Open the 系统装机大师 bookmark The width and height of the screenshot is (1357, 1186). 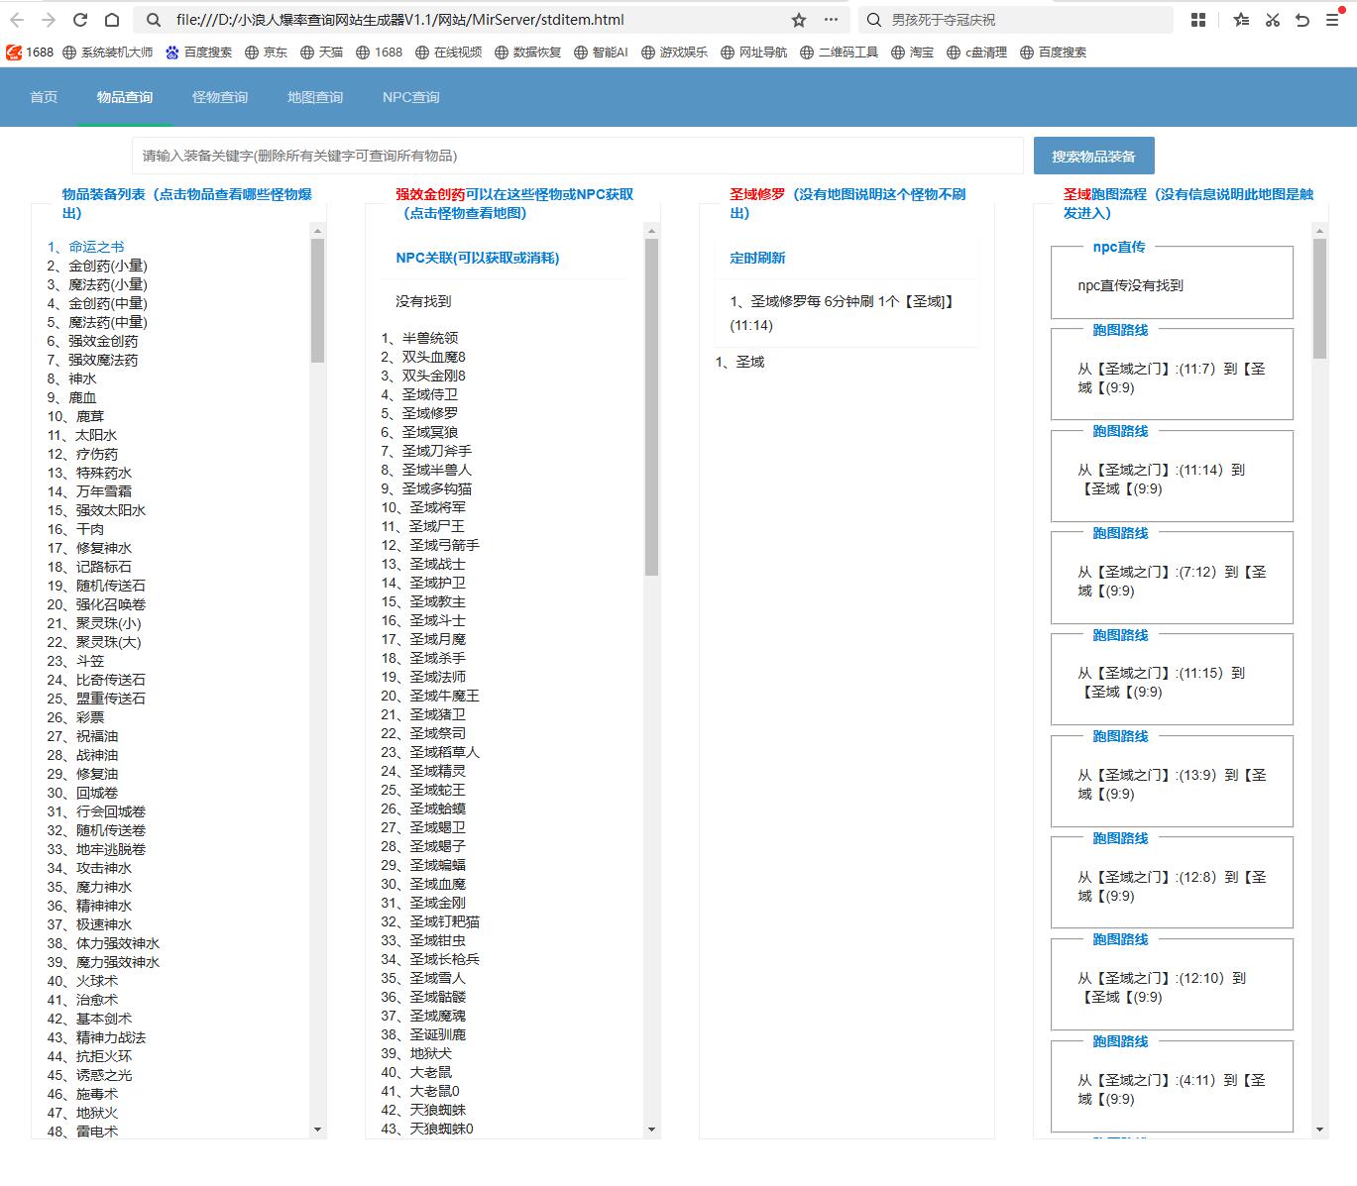coord(108,53)
